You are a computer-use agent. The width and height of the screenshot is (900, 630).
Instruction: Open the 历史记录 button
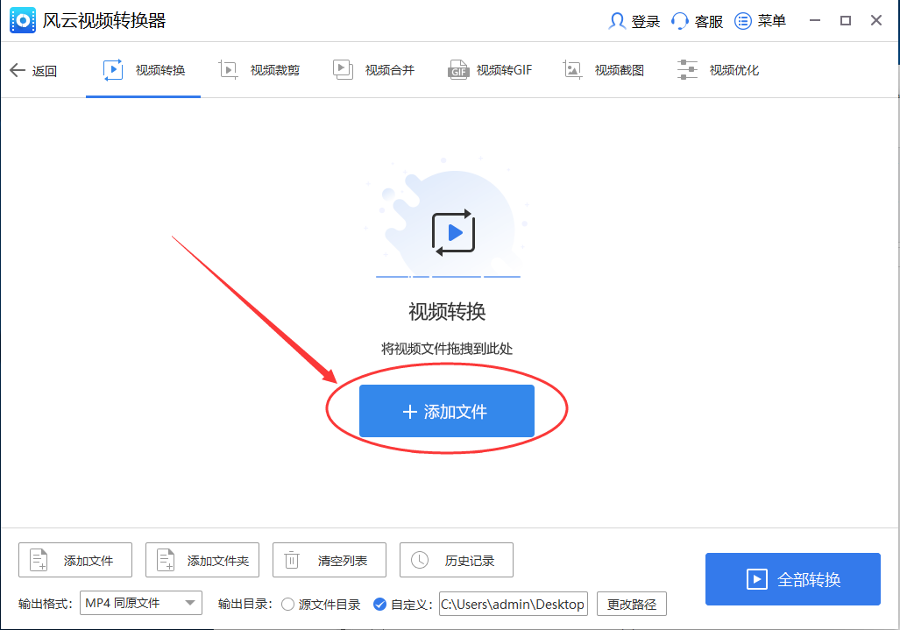click(x=457, y=560)
